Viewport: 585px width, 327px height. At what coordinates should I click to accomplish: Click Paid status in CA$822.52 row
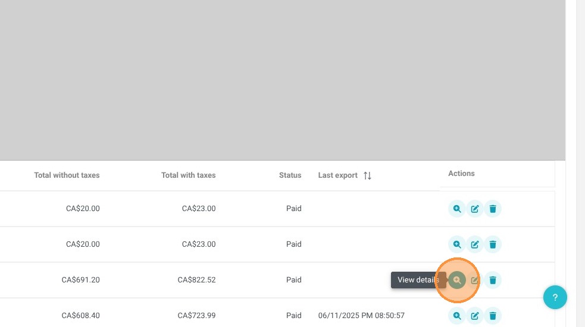pos(293,279)
